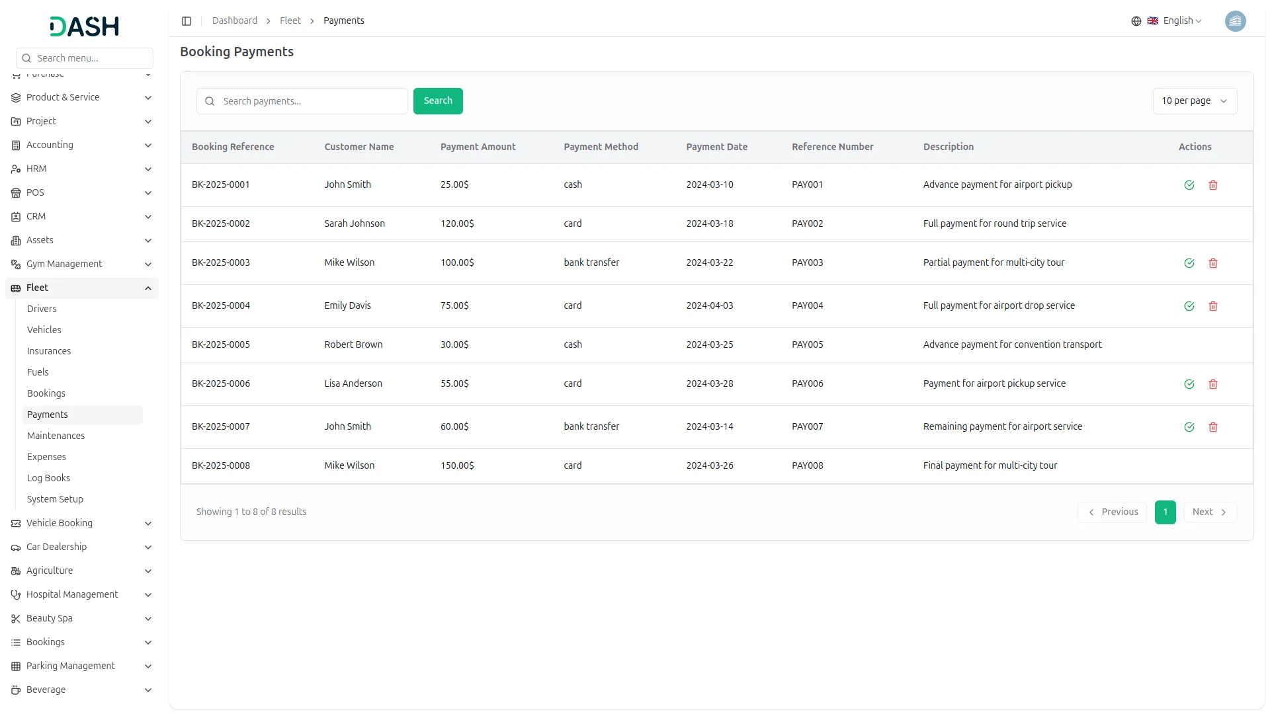The height and width of the screenshot is (714, 1270).
Task: Focus the Search payments input field
Action: 311,101
